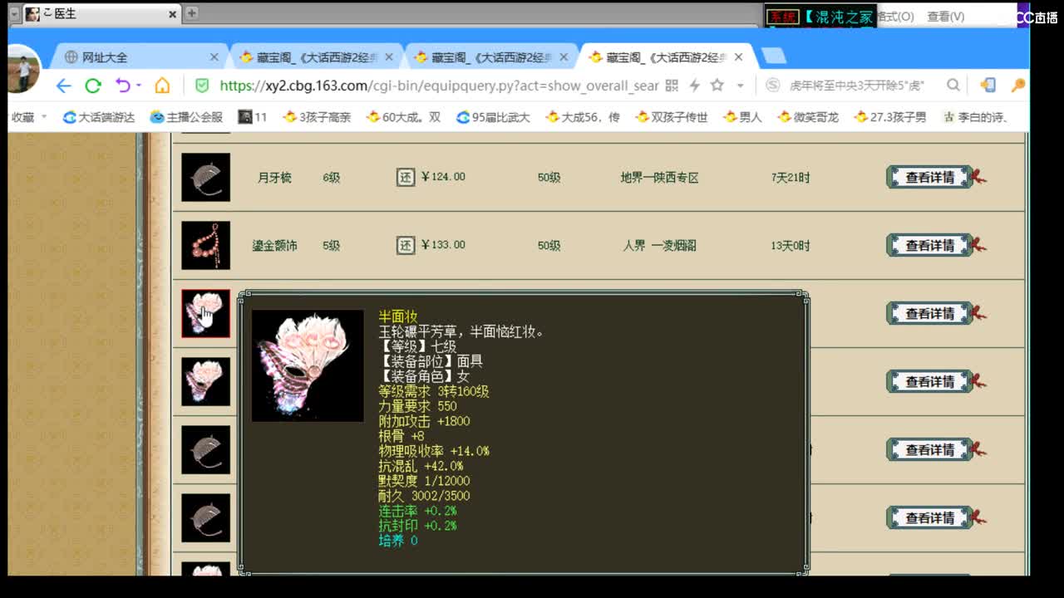Open the 格式(O) menu
This screenshot has width=1064, height=598.
895,16
